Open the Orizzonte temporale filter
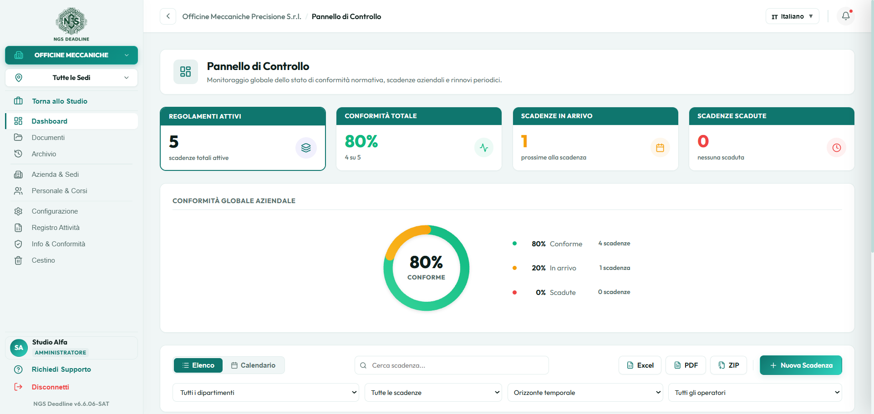Image resolution: width=874 pixels, height=414 pixels. pos(585,393)
